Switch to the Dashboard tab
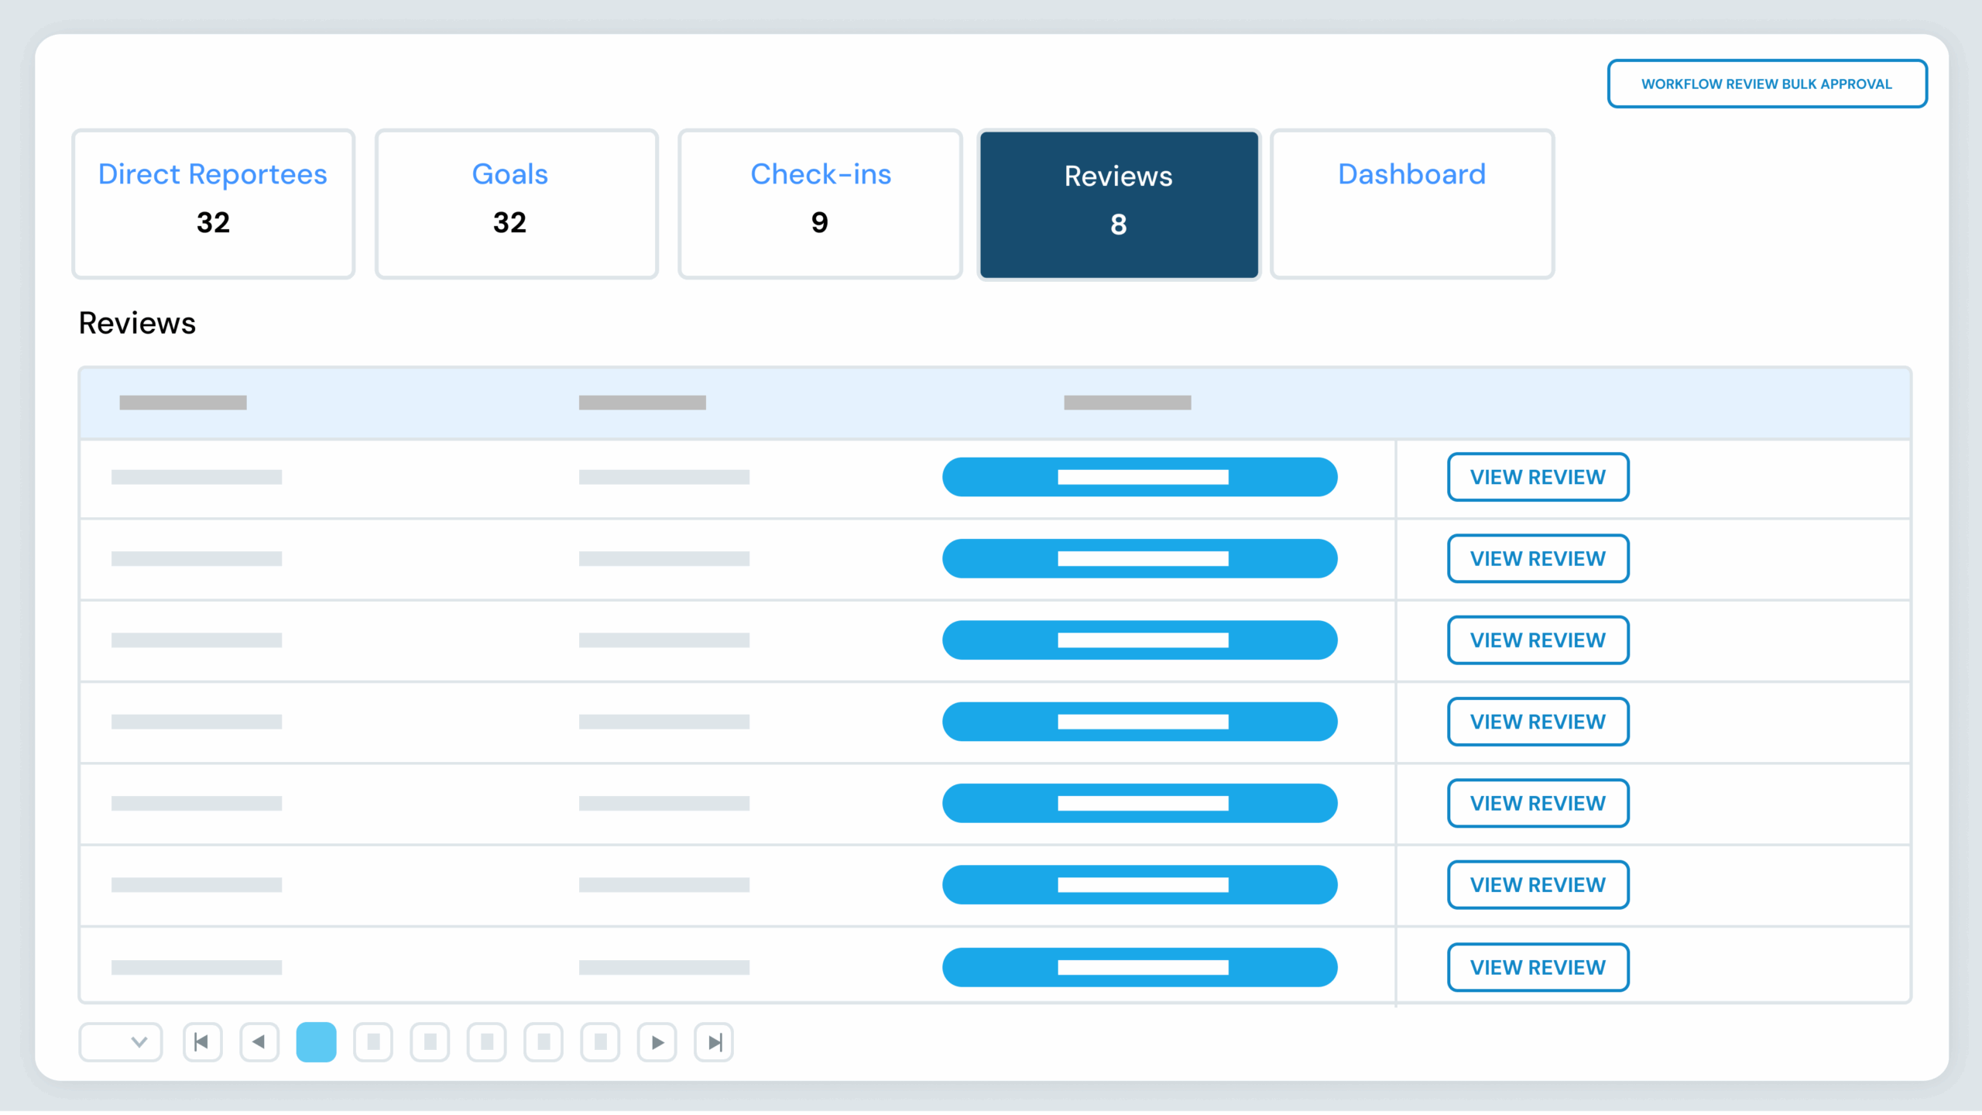The height and width of the screenshot is (1115, 1982). pyautogui.click(x=1411, y=204)
